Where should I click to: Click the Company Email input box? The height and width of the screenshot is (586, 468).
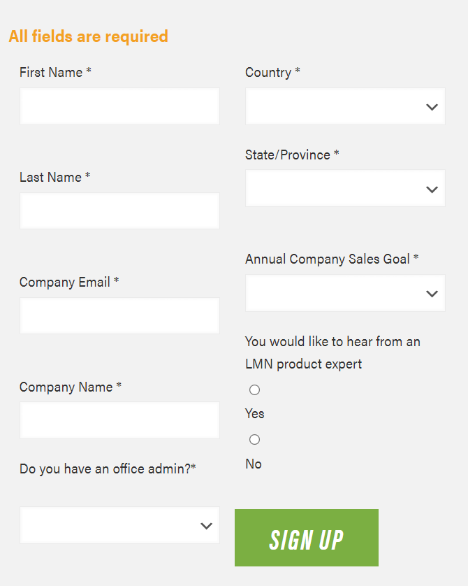coord(119,315)
